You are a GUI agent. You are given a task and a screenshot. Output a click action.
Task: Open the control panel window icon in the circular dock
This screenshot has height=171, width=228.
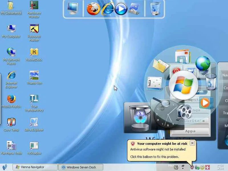coord(154,84)
